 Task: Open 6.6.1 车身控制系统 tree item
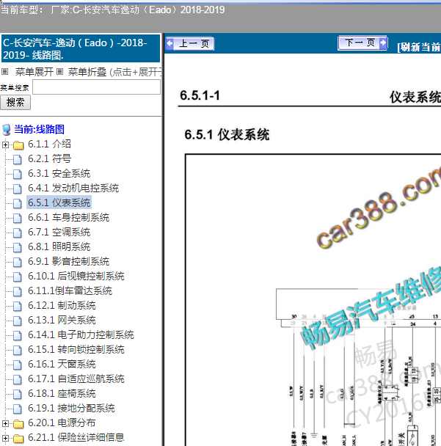pyautogui.click(x=68, y=218)
